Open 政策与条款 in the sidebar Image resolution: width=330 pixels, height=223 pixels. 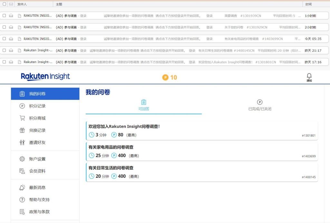tap(45, 212)
